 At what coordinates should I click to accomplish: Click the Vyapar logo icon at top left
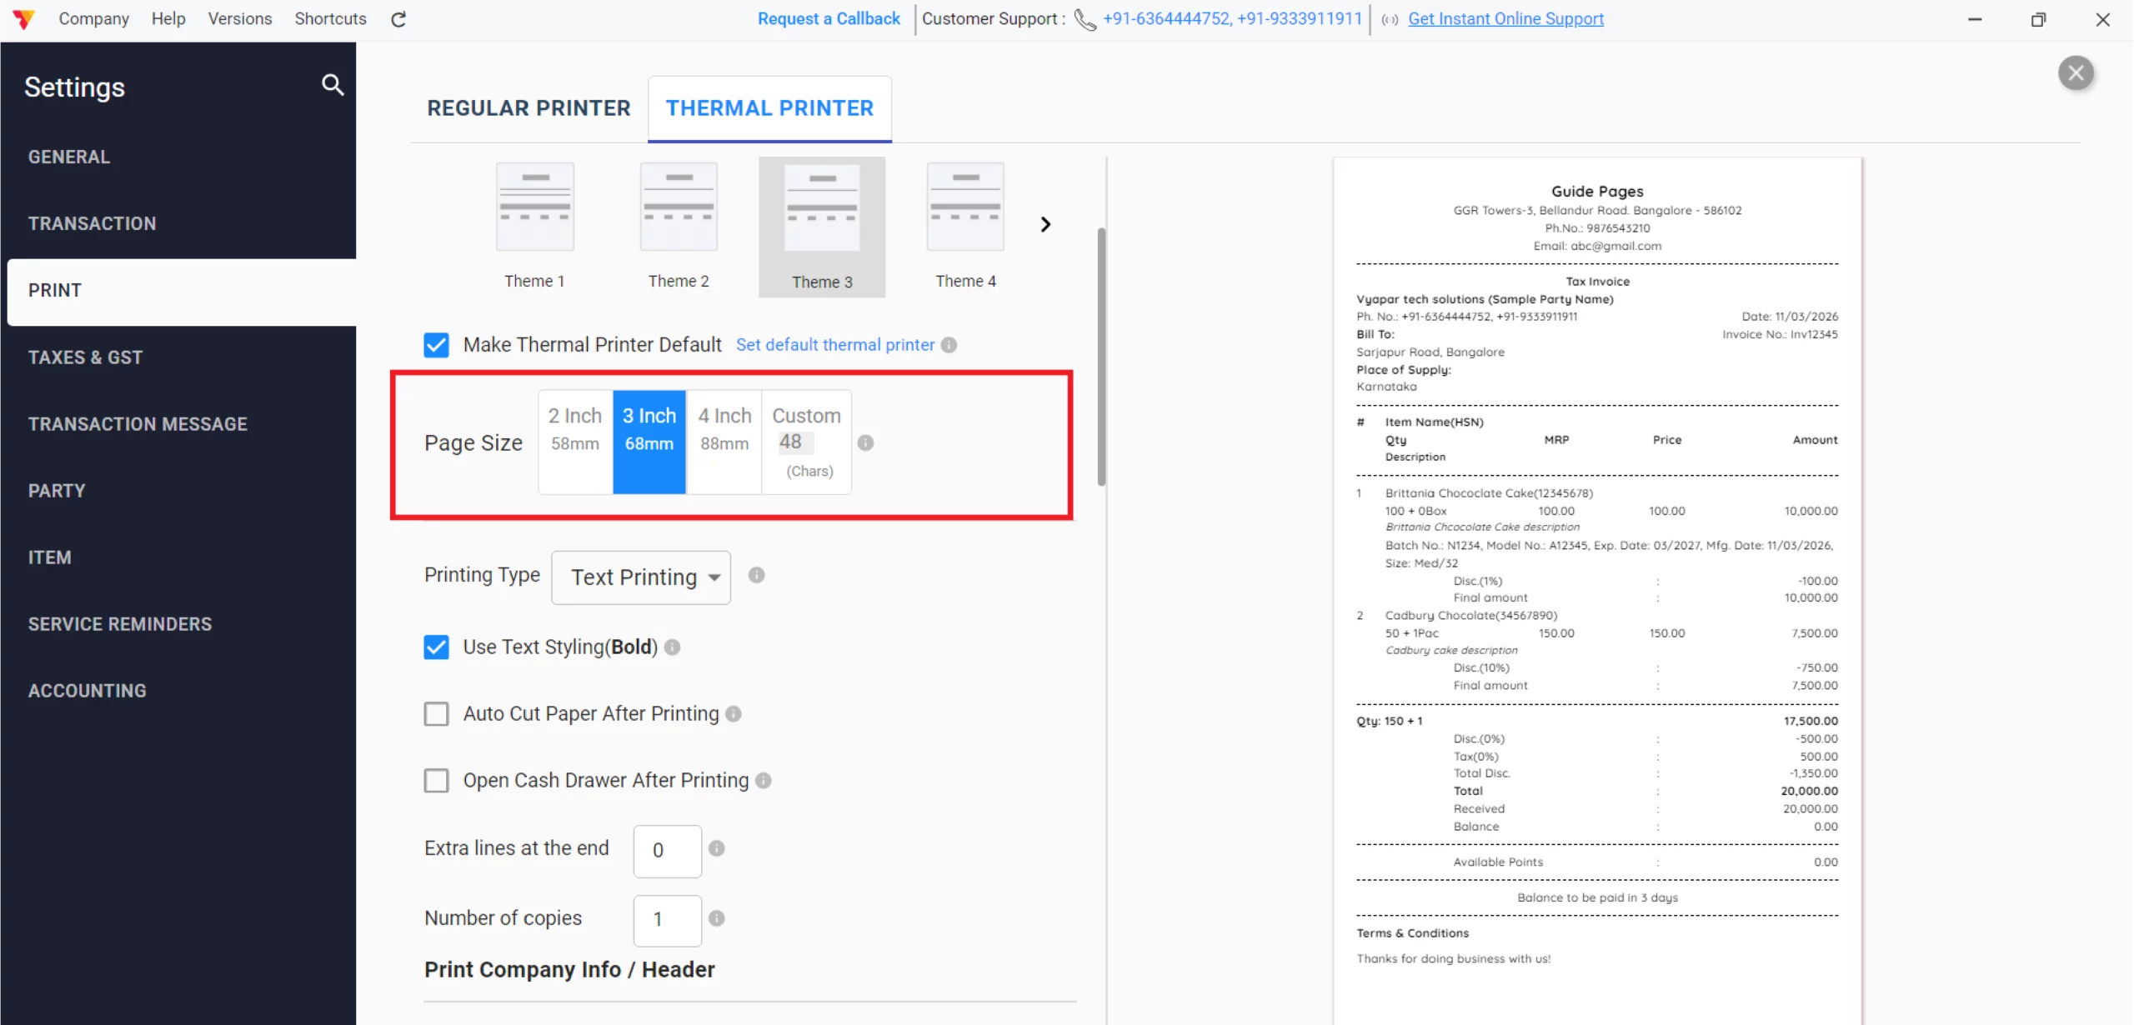[23, 18]
